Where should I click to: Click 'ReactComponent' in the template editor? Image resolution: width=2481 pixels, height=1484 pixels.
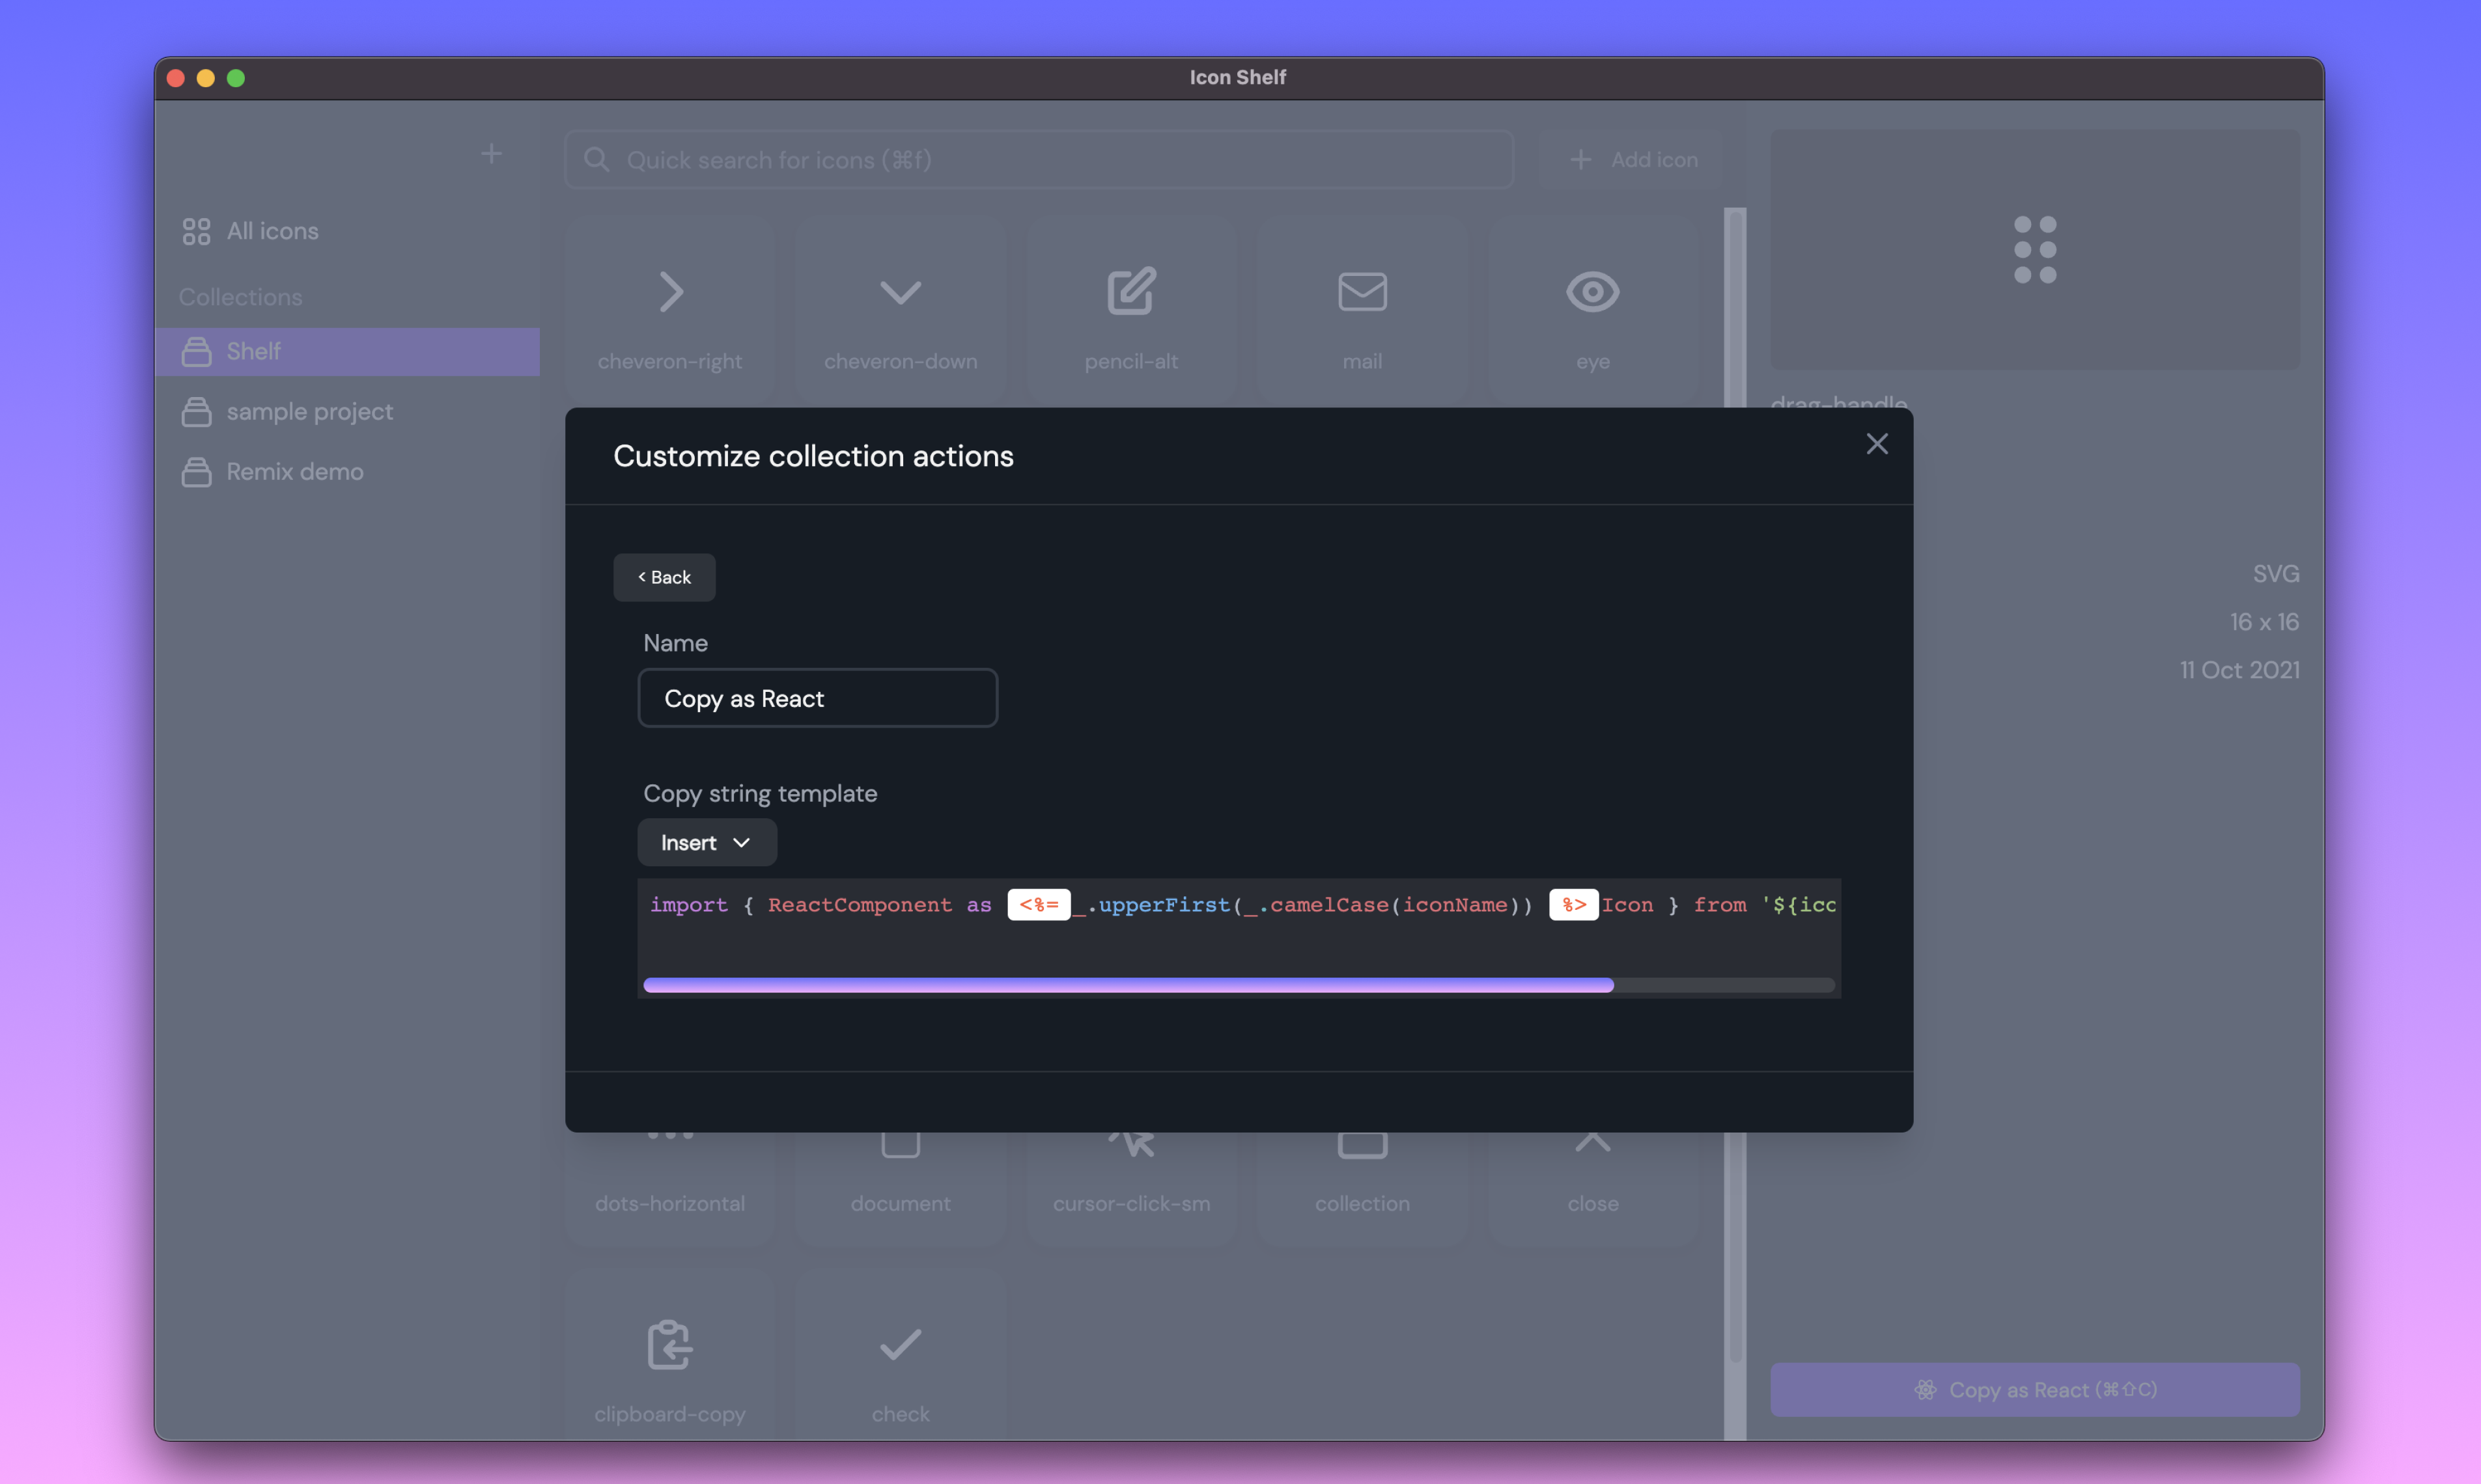(x=860, y=904)
